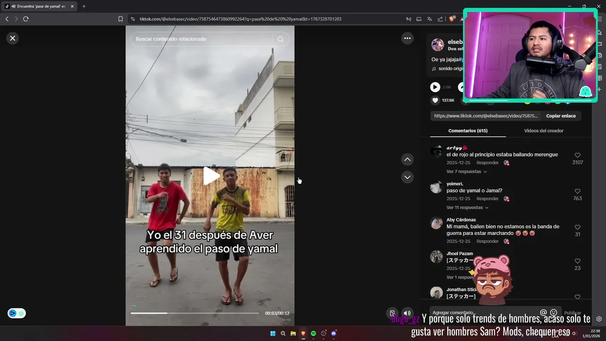
Task: Close the TikTok video viewer with X
Action: (x=13, y=38)
